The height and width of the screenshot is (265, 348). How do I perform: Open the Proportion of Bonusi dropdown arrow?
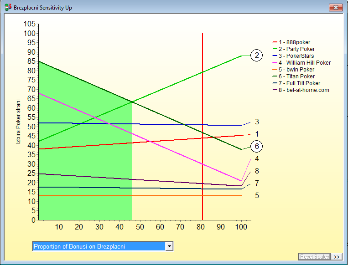pyautogui.click(x=170, y=246)
